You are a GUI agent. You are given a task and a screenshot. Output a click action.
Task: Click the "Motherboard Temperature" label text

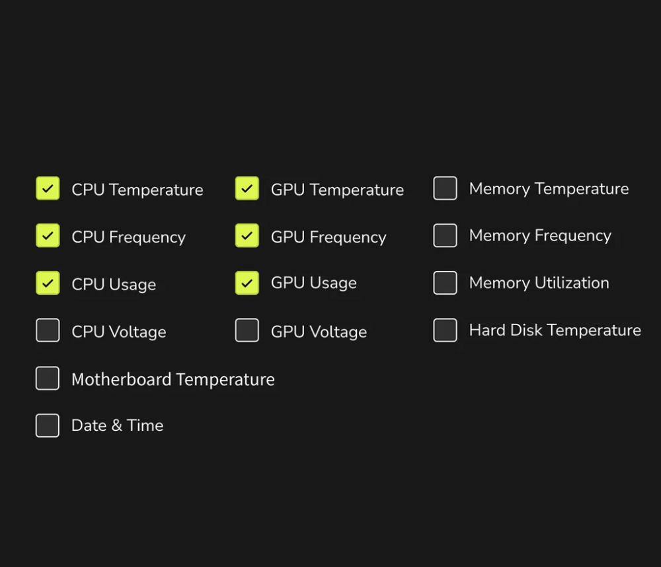[173, 379]
